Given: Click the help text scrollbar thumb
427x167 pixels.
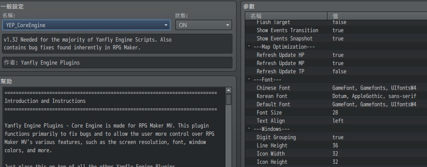Looking at the screenshot, I should (x=228, y=100).
